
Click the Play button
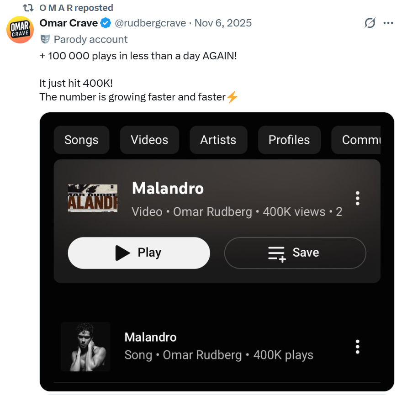tap(139, 253)
